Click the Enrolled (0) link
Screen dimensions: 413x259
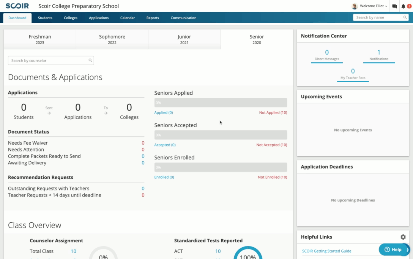pos(164,177)
